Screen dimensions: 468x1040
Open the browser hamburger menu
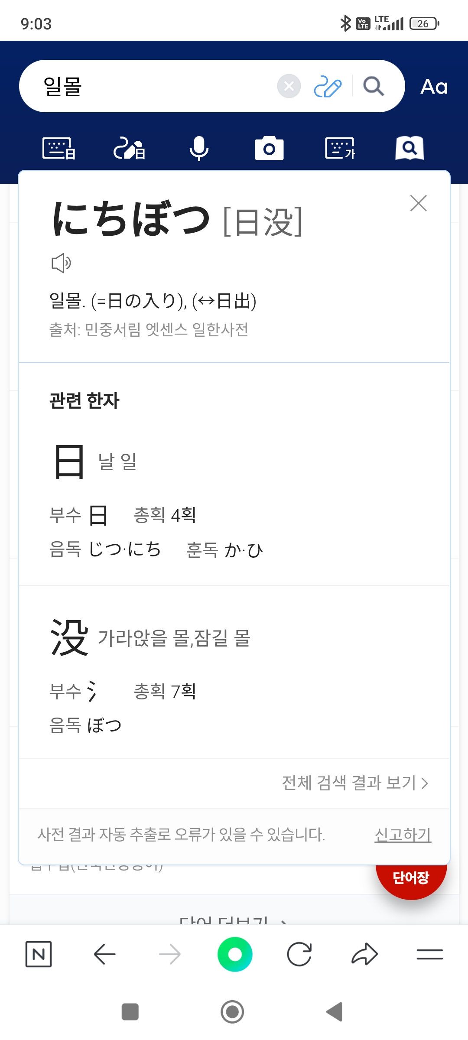pos(429,954)
